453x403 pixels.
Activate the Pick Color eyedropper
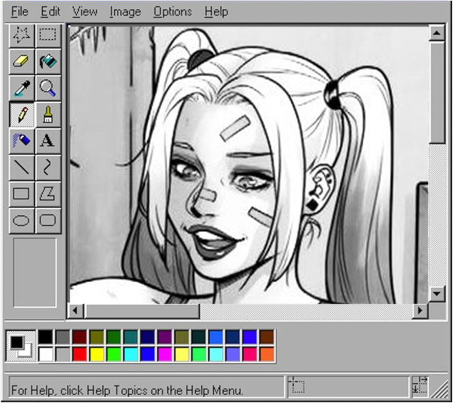(22, 88)
